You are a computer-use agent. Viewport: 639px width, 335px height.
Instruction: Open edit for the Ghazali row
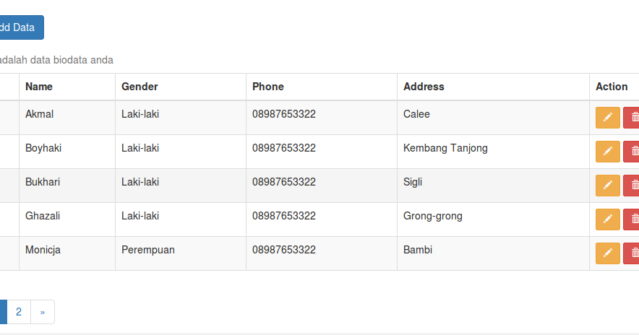click(x=607, y=219)
